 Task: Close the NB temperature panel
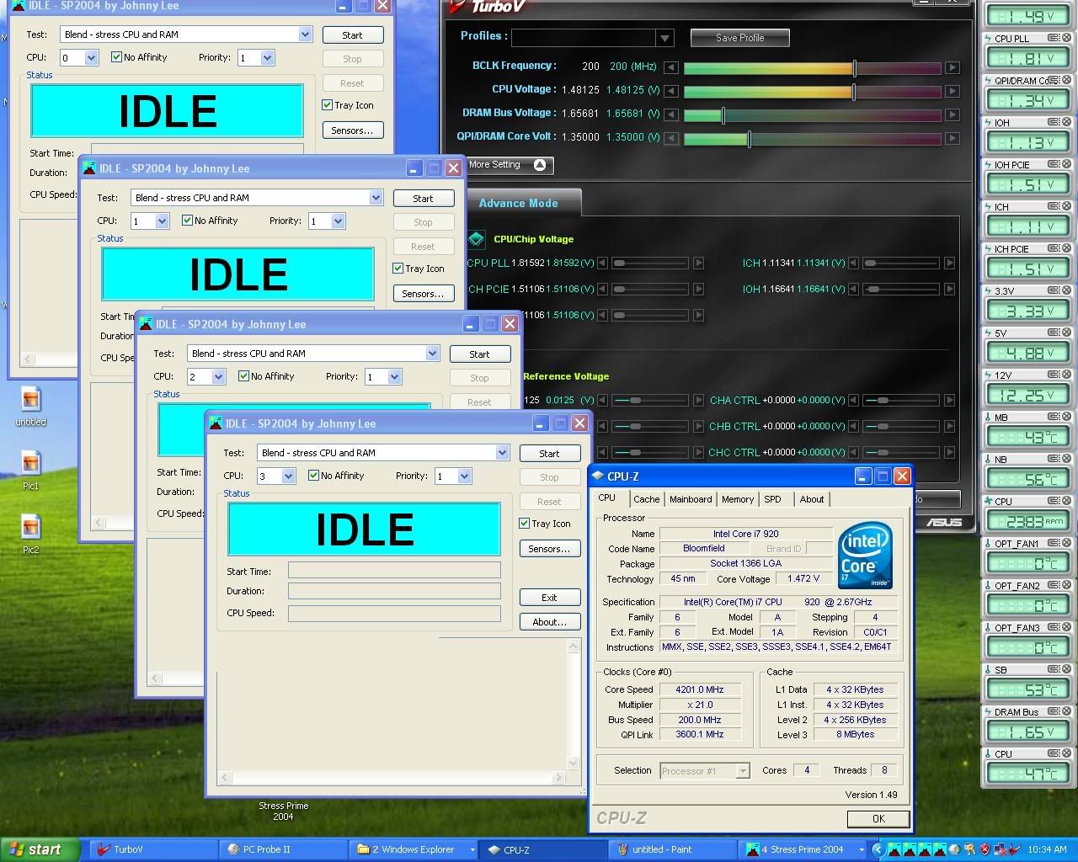(1067, 459)
